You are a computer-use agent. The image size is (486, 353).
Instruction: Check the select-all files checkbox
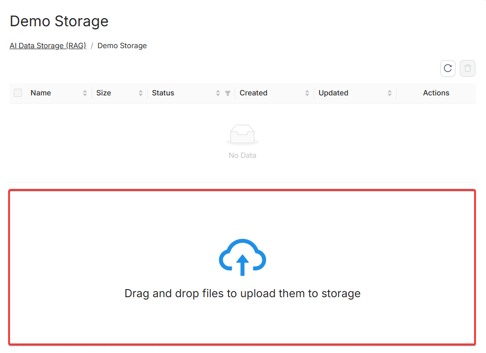[x=18, y=93]
